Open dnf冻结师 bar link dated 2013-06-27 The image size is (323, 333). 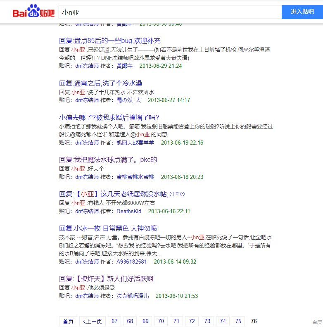point(87,100)
